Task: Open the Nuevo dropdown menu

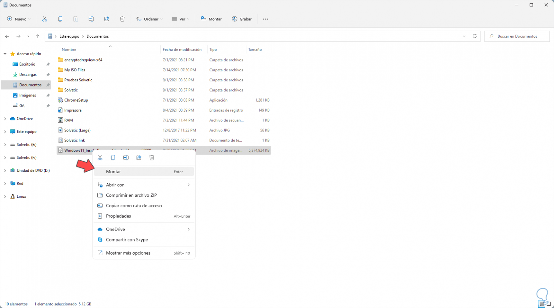Action: click(19, 19)
